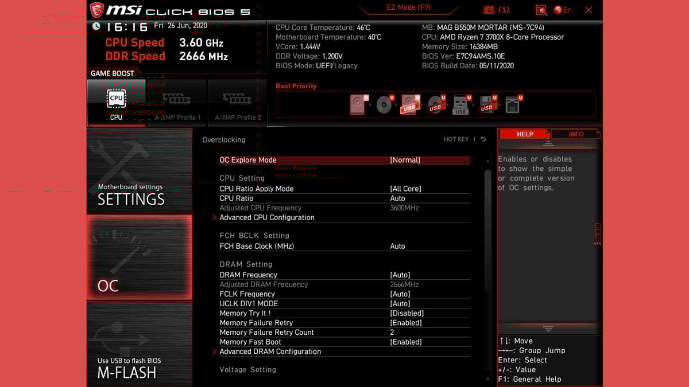
Task: Select the Adjusted DRAM Frequency row
Action: pos(344,284)
